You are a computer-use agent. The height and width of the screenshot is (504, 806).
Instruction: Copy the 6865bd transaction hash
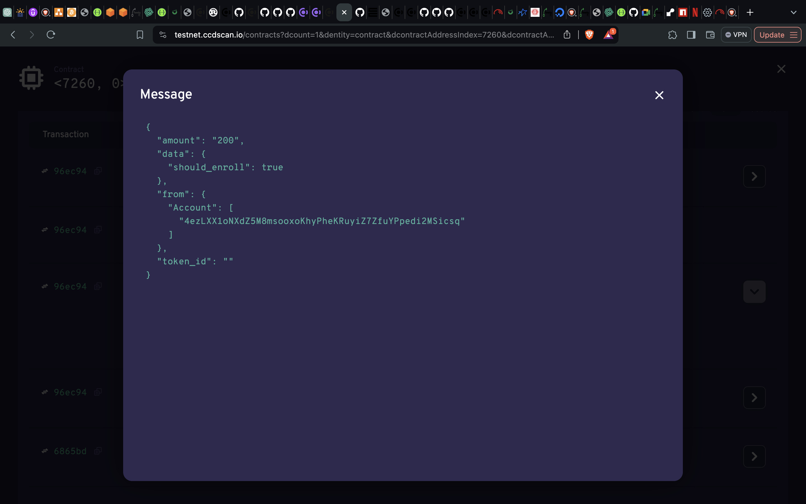pos(98,451)
